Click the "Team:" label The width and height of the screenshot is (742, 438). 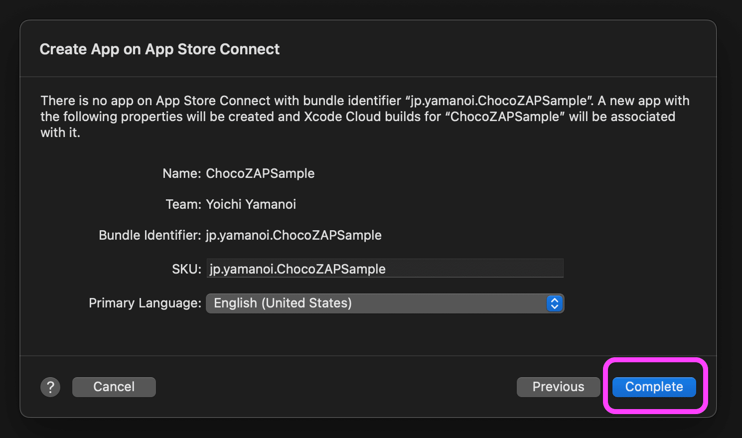[x=183, y=204]
